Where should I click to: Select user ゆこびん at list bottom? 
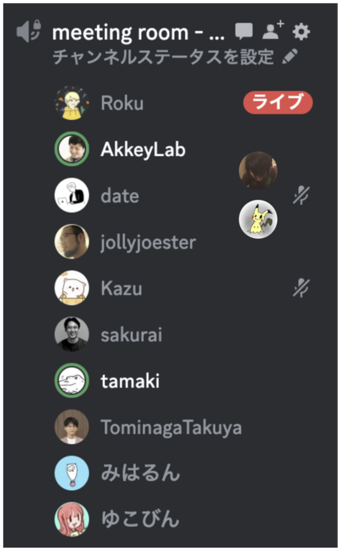point(140,519)
